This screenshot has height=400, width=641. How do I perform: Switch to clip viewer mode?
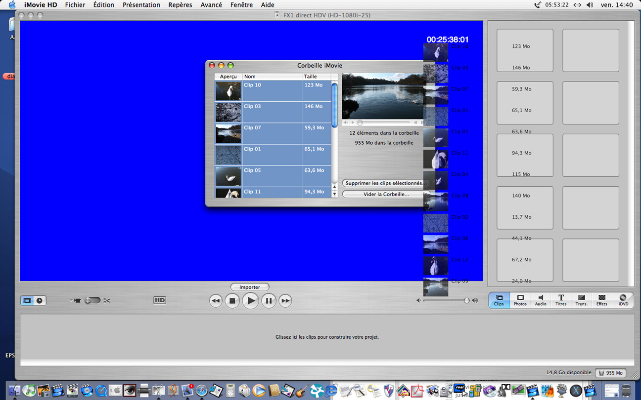27,300
